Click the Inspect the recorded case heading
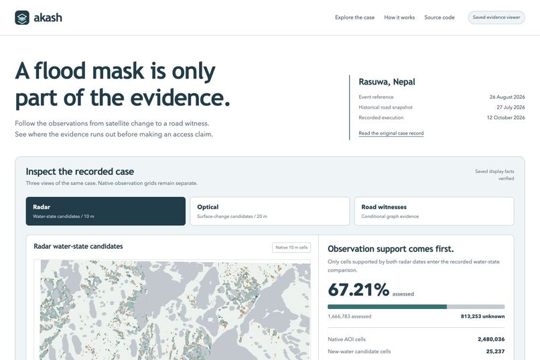Screen dimensions: 540x360 pos(80,172)
